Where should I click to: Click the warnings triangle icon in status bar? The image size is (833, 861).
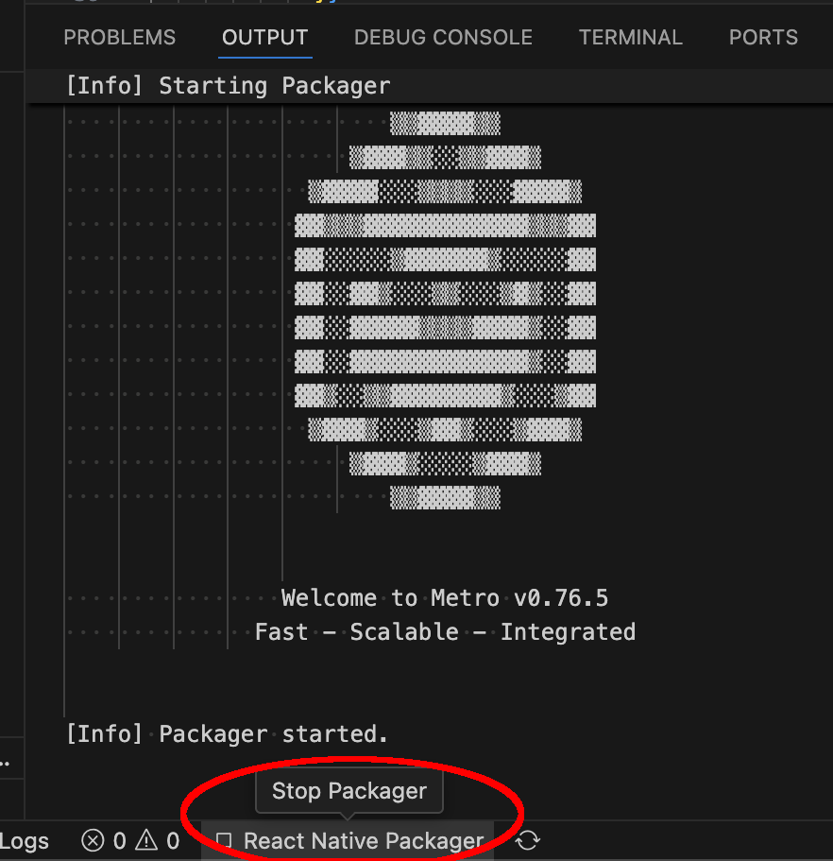pyautogui.click(x=146, y=840)
